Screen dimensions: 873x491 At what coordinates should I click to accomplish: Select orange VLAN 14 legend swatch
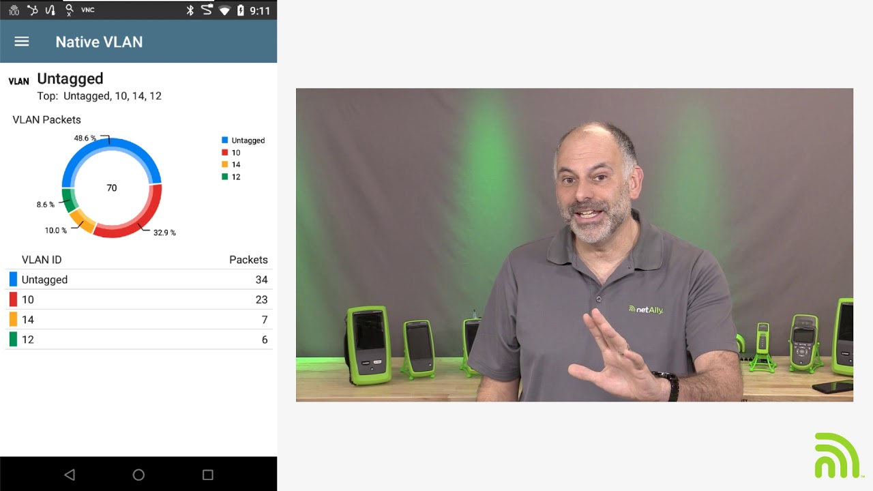(224, 164)
